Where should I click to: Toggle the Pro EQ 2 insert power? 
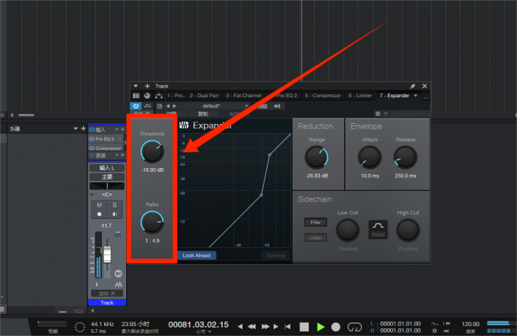click(92, 139)
